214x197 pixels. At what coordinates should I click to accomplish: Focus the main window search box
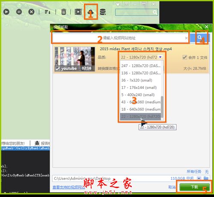click(137, 12)
